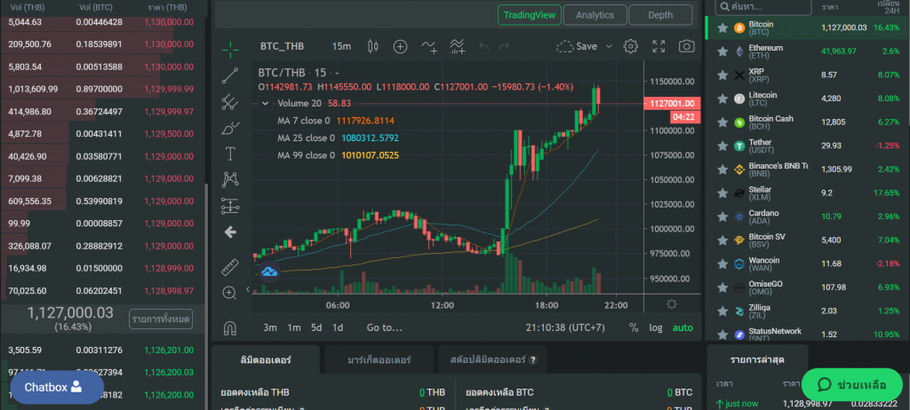Open the 15m interval dropdown
The height and width of the screenshot is (410, 910).
tap(341, 46)
